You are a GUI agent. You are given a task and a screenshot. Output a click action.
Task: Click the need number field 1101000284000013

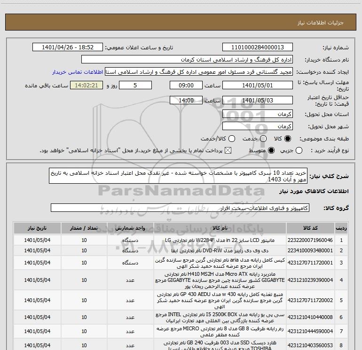tap(258, 47)
